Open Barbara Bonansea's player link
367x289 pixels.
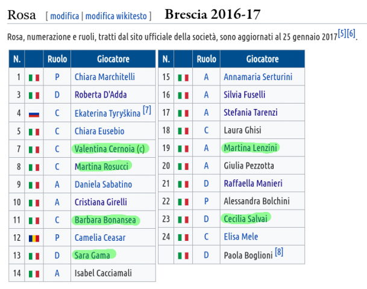105,220
